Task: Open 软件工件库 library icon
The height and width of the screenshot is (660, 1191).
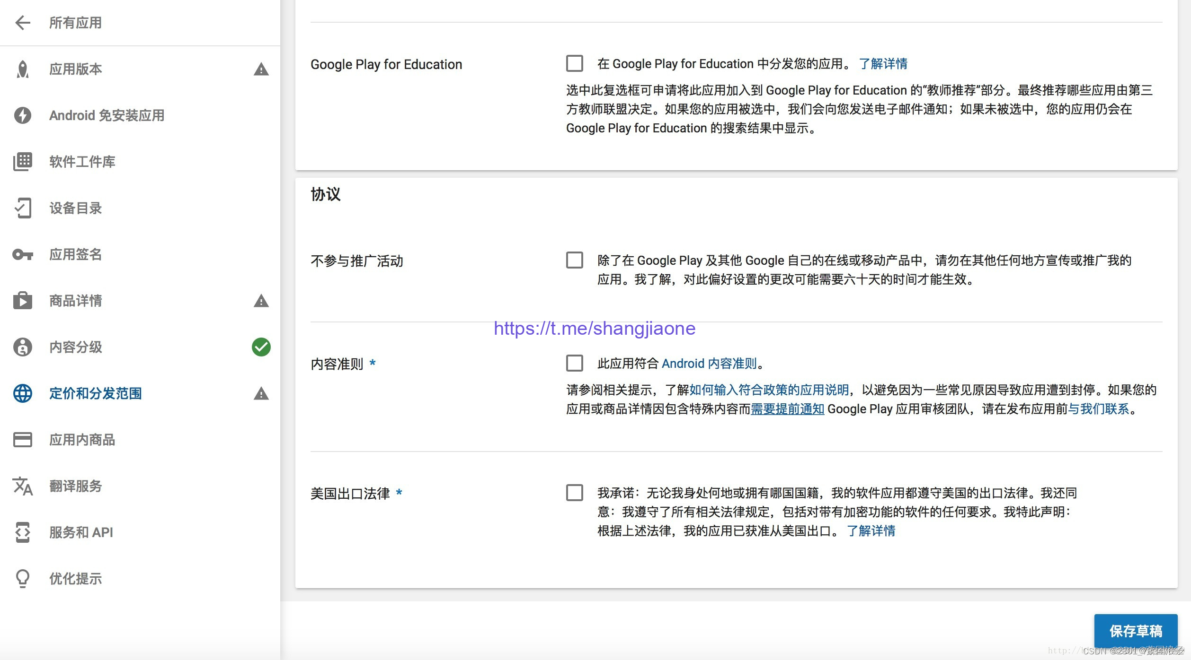Action: (22, 162)
